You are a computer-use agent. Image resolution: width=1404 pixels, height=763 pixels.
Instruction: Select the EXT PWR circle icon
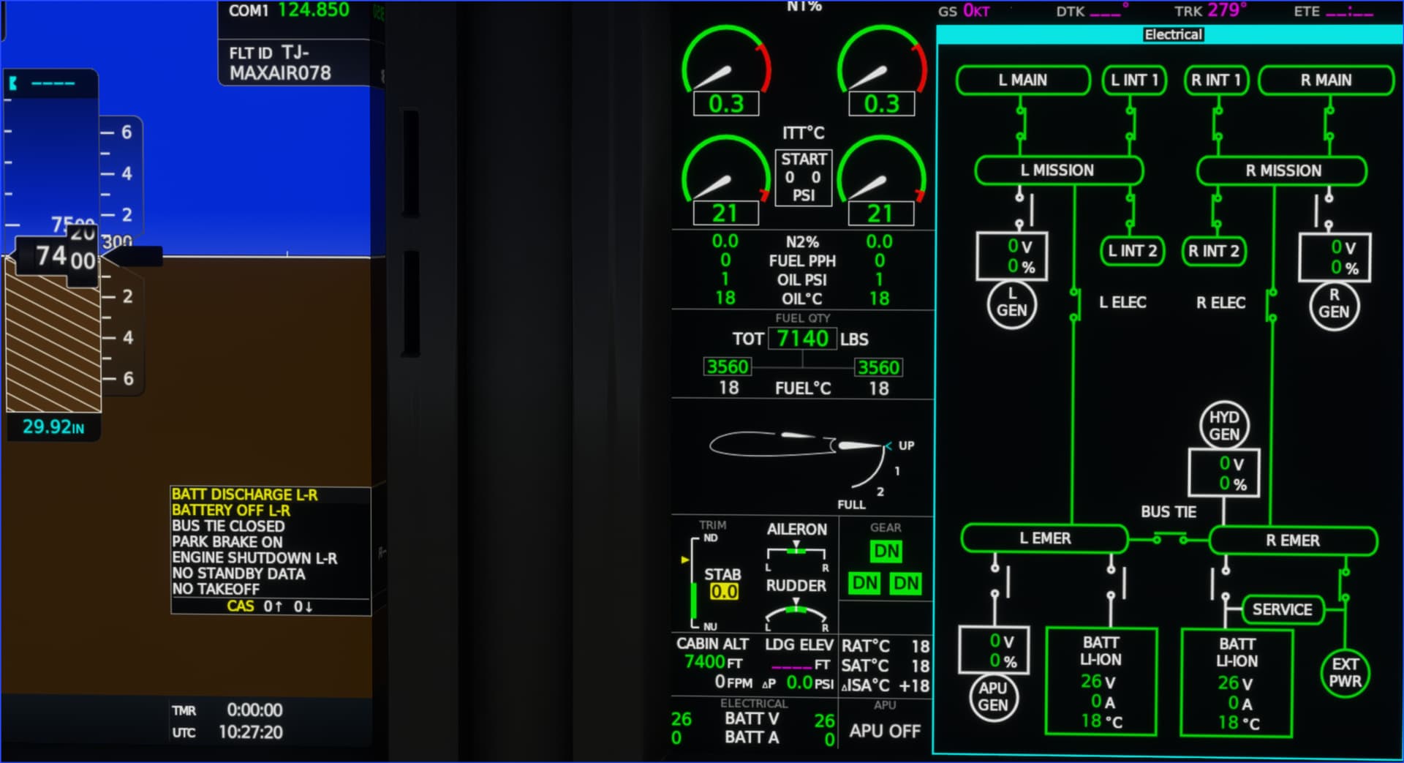pyautogui.click(x=1345, y=673)
